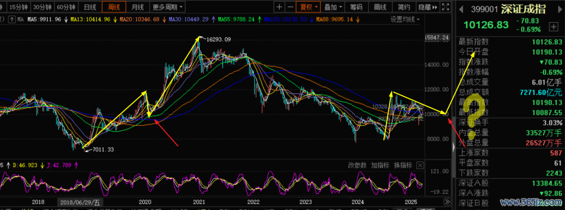Click the plus zoom-in chart icon
This screenshot has height=210, width=565.
coord(279,7)
